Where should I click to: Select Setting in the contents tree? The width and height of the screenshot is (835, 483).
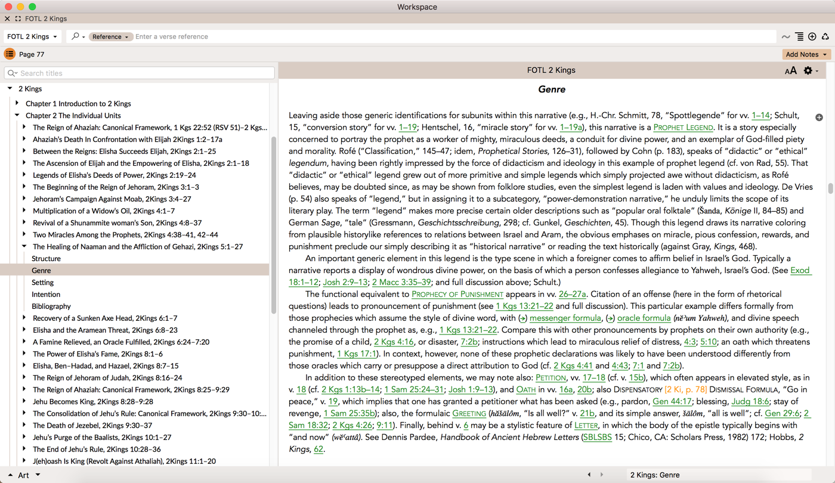click(42, 283)
